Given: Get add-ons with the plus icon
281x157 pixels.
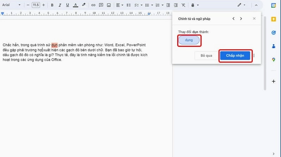Looking at the screenshot, I should (274, 81).
